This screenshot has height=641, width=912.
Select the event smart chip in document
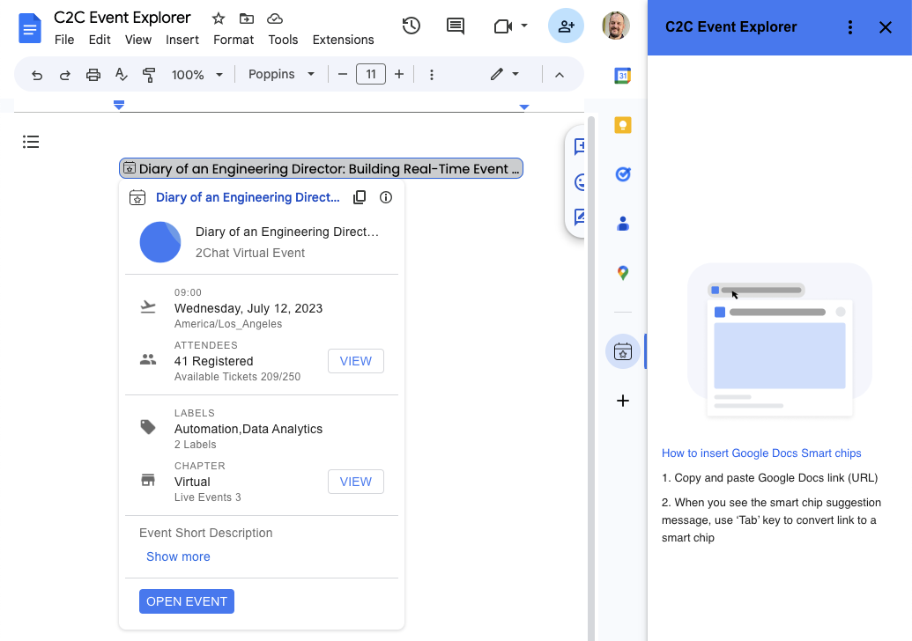(321, 168)
